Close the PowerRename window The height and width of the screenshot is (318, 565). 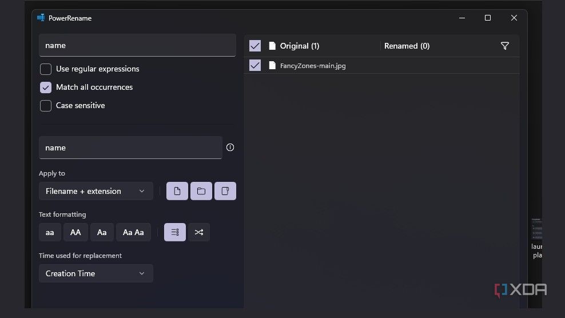point(514,18)
